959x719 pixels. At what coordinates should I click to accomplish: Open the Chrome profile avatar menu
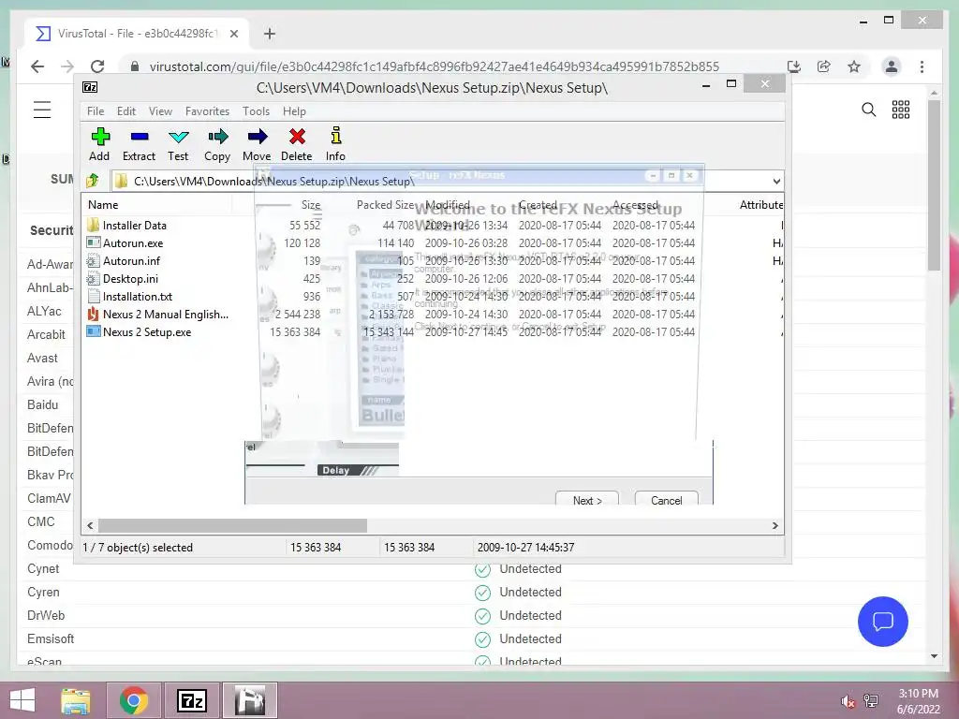point(892,66)
